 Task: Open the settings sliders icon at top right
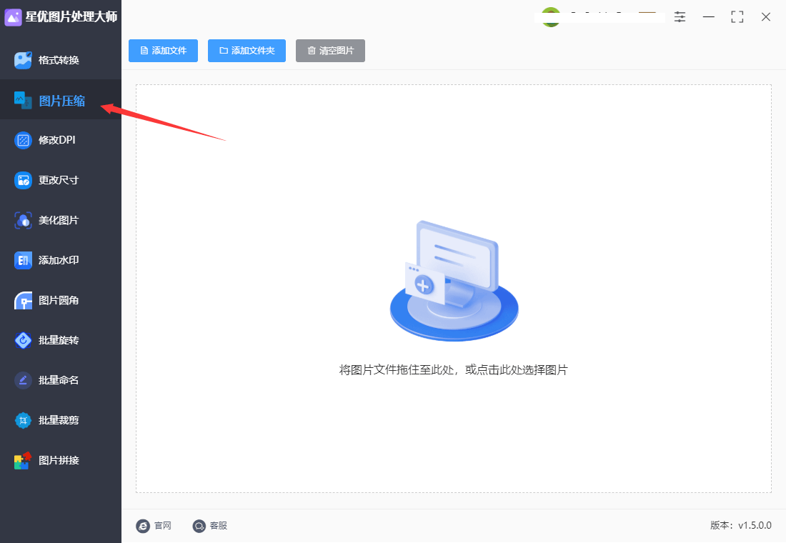coord(680,16)
